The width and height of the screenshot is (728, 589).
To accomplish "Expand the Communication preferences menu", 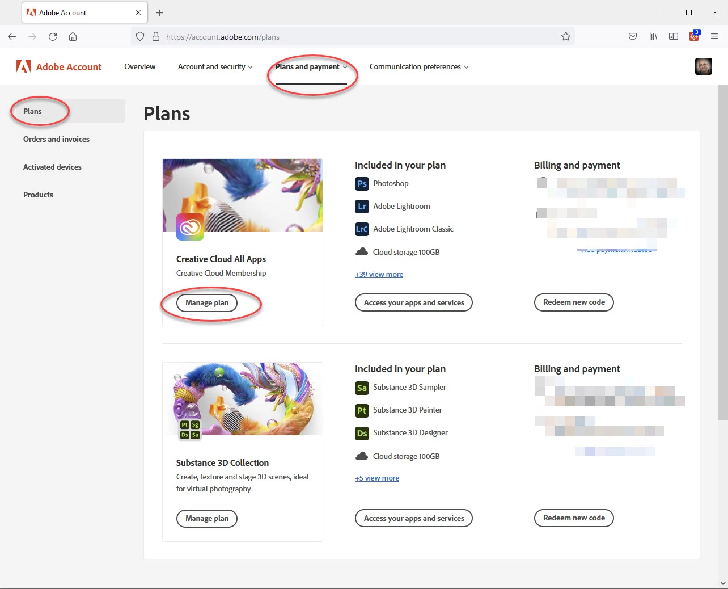I will click(x=419, y=66).
